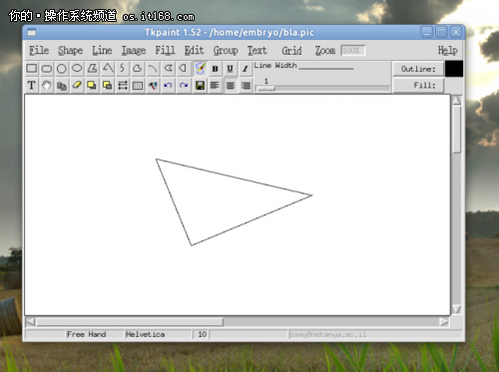Select the hand move tool

46,86
